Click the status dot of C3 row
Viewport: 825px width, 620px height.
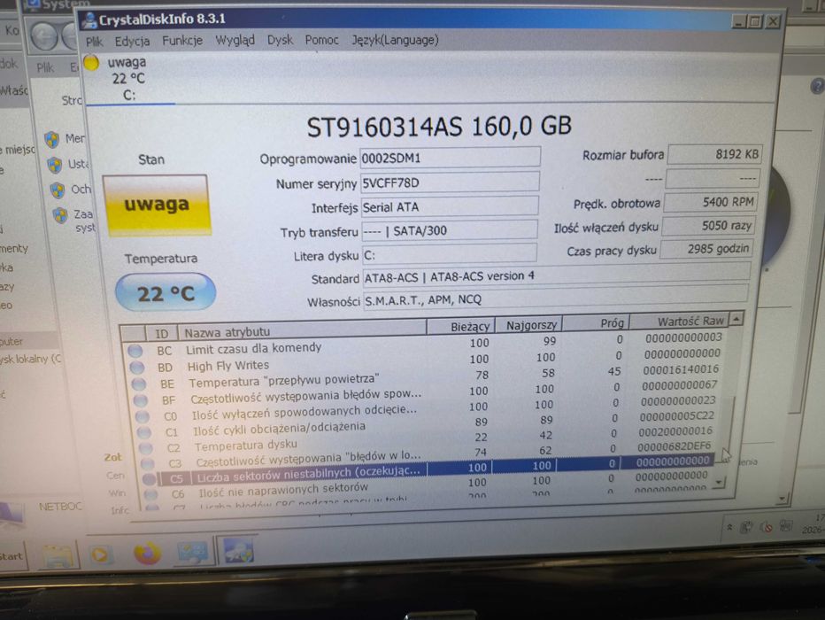click(147, 463)
